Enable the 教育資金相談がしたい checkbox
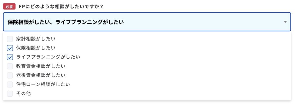 (x=10, y=66)
